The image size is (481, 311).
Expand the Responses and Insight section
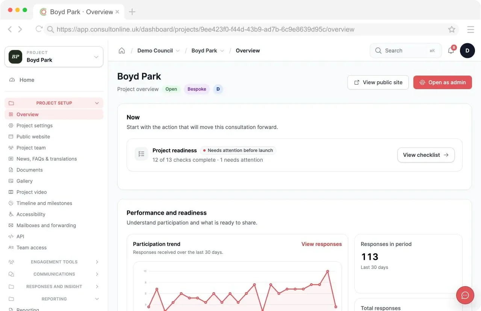(x=54, y=287)
